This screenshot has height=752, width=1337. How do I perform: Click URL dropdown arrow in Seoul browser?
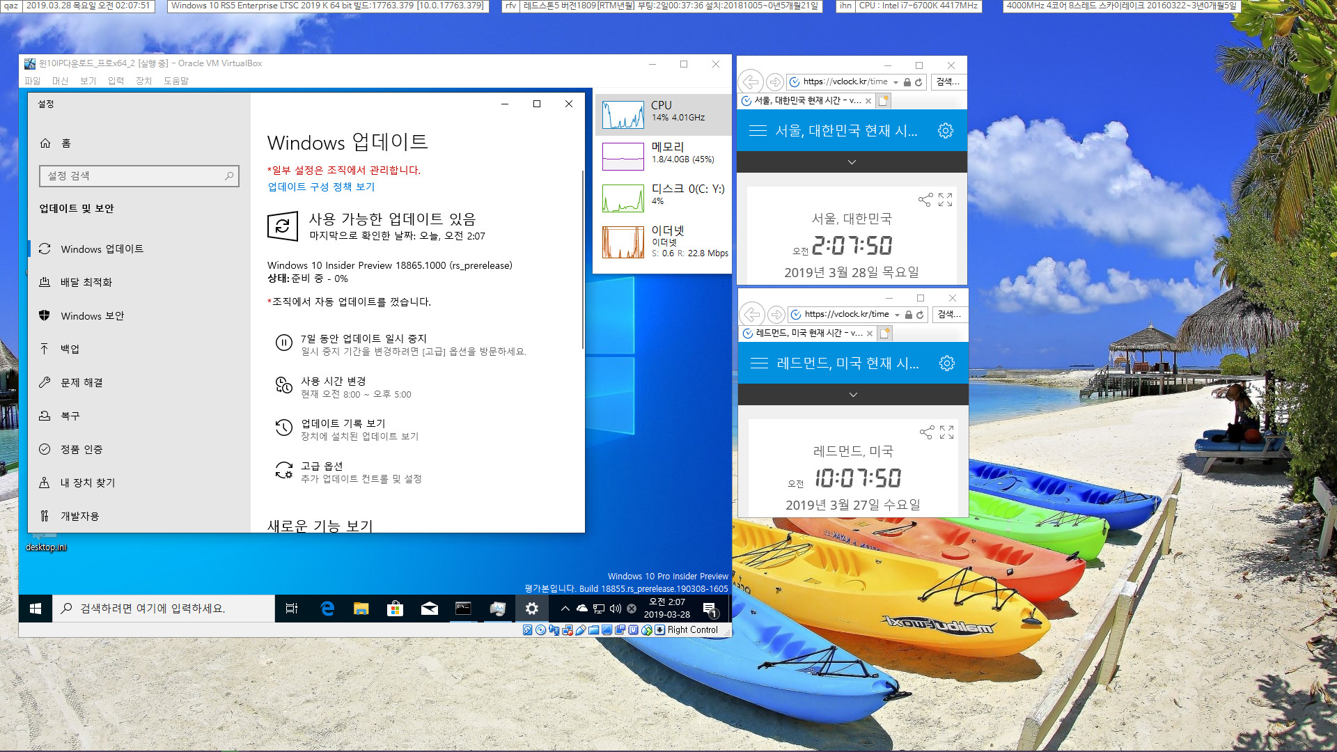(x=896, y=82)
